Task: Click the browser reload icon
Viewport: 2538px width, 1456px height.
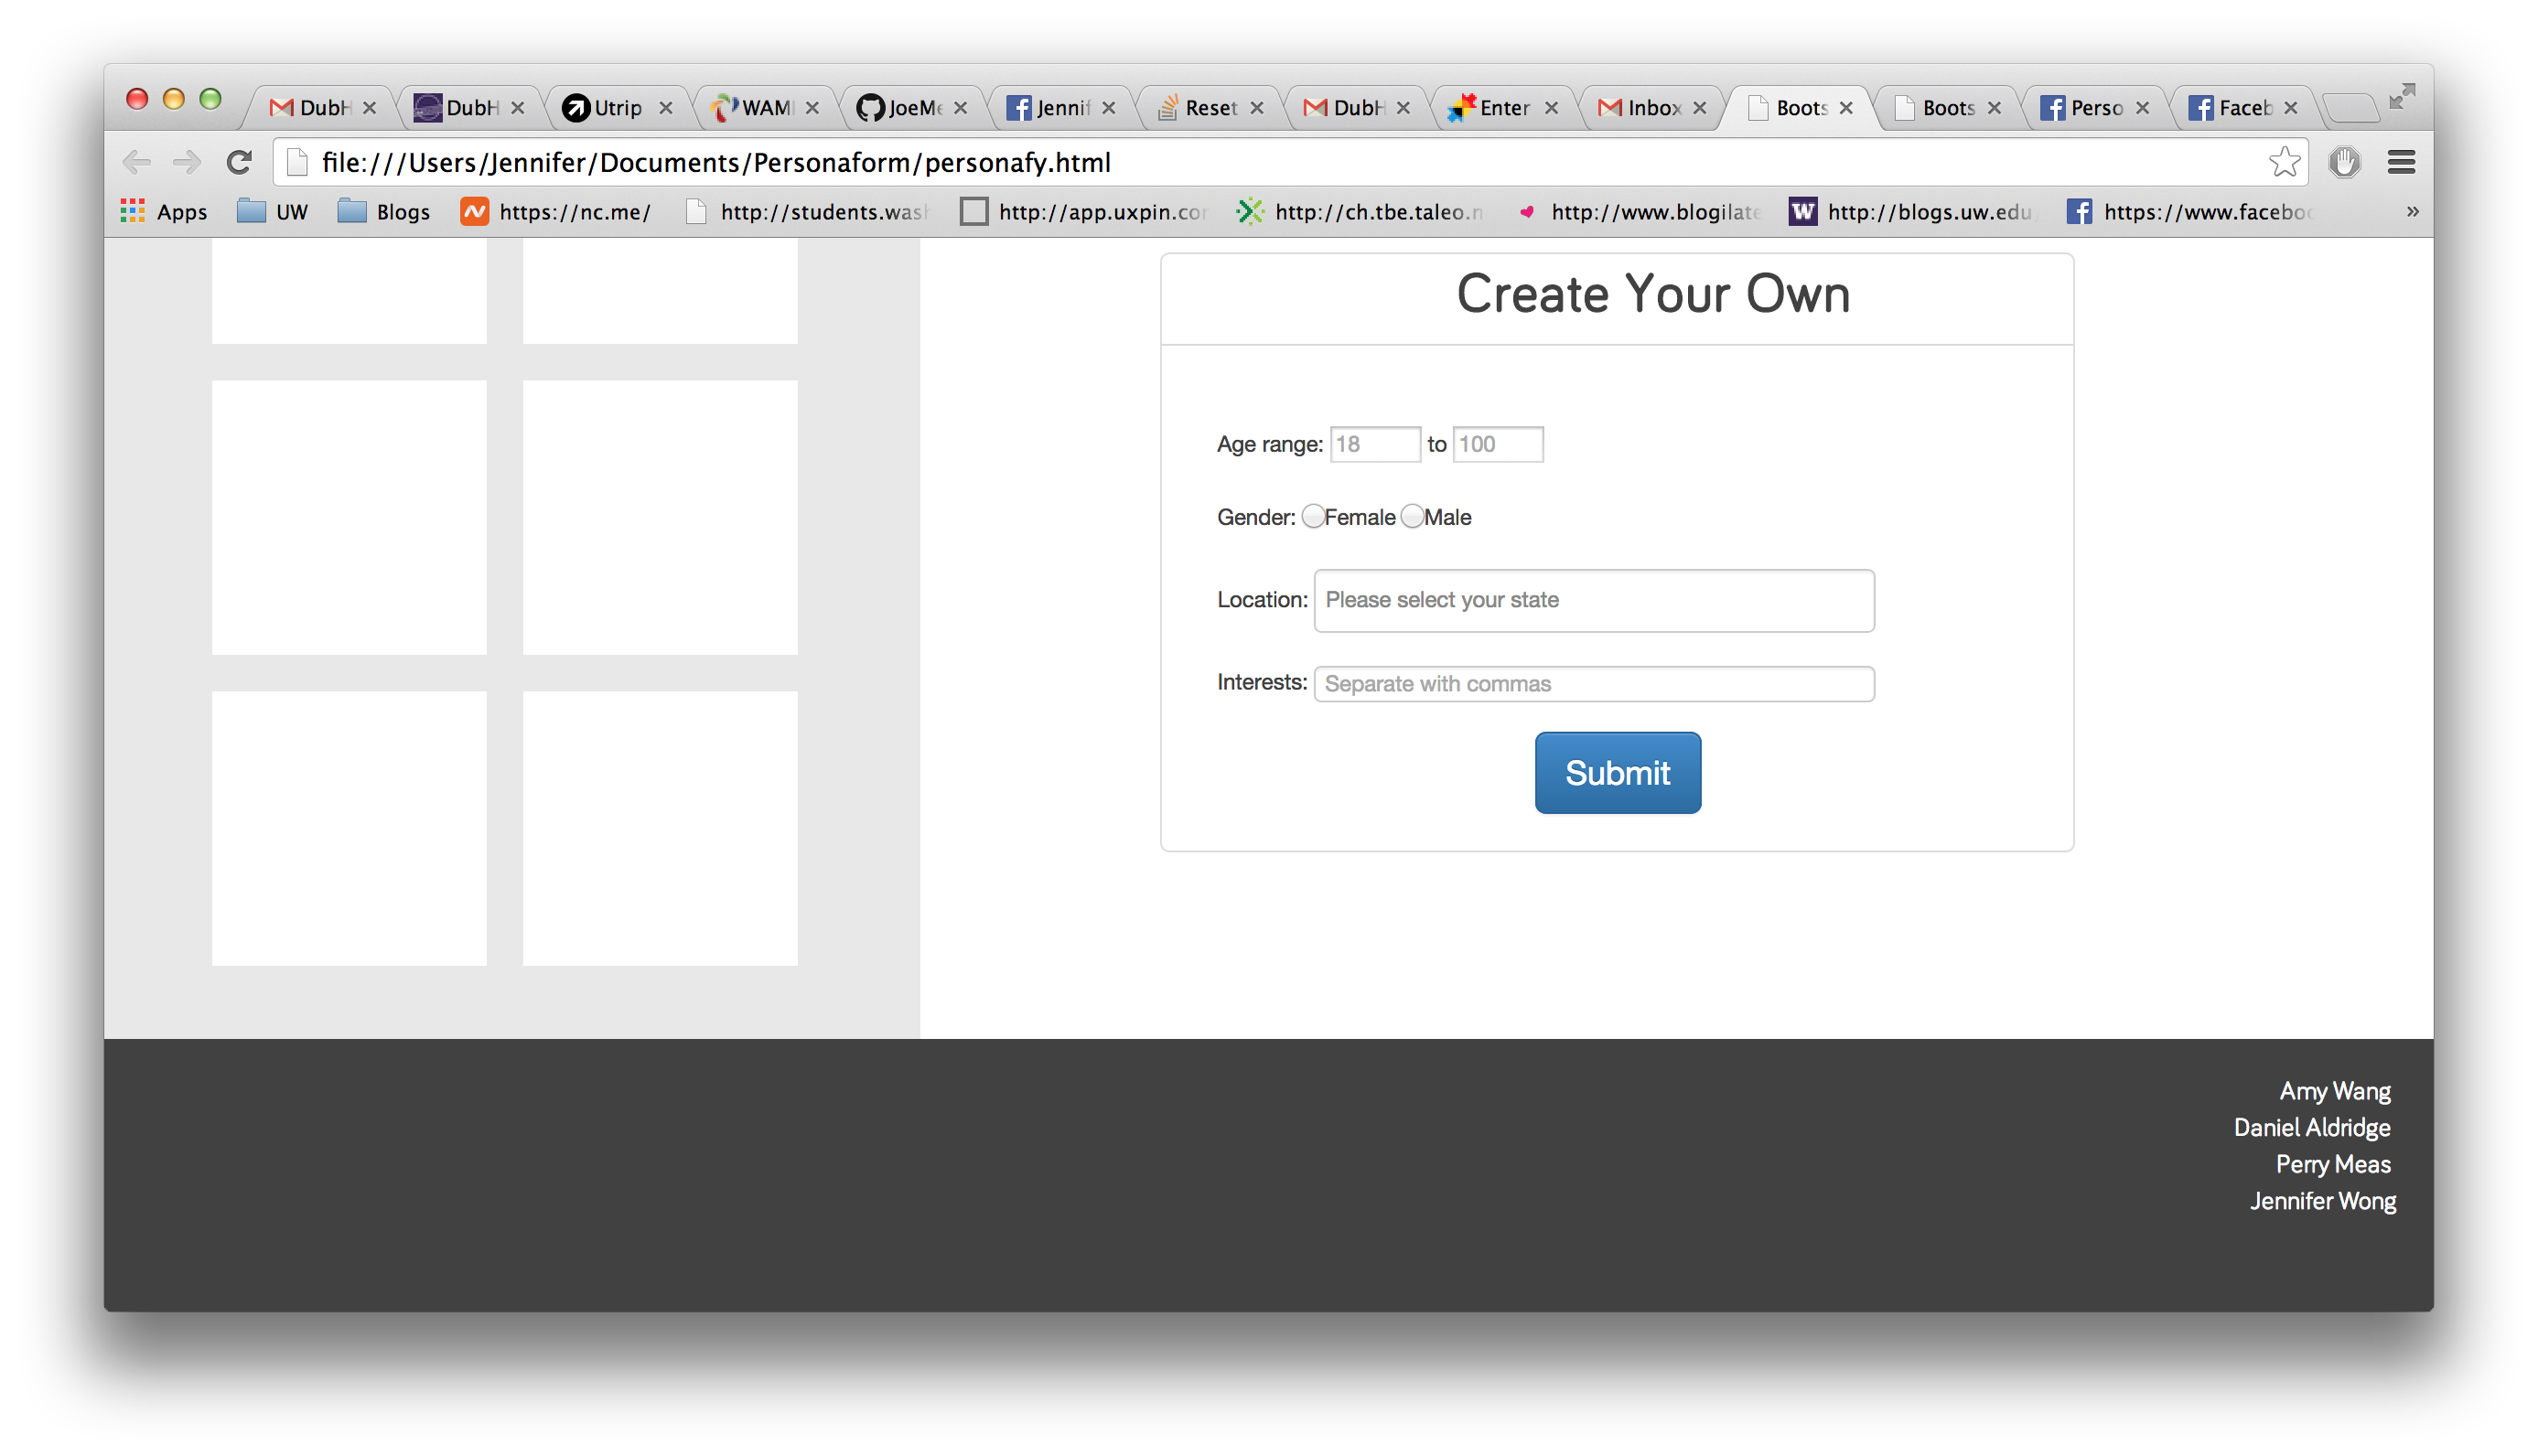Action: tap(239, 162)
